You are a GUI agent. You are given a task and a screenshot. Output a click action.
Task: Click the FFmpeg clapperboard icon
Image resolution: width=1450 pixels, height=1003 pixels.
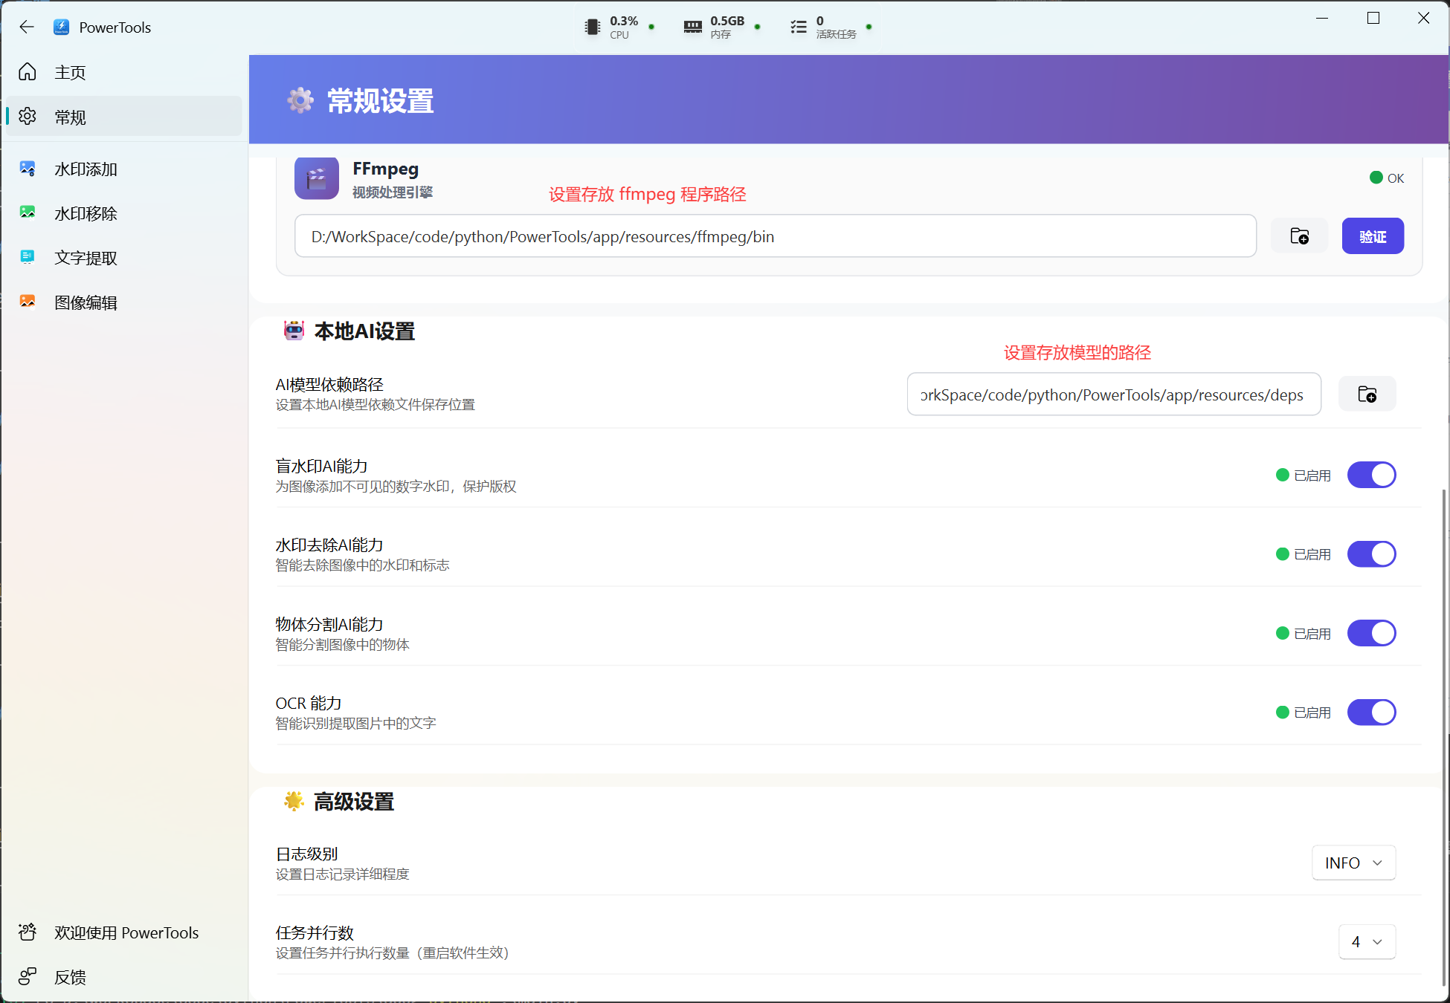click(317, 178)
